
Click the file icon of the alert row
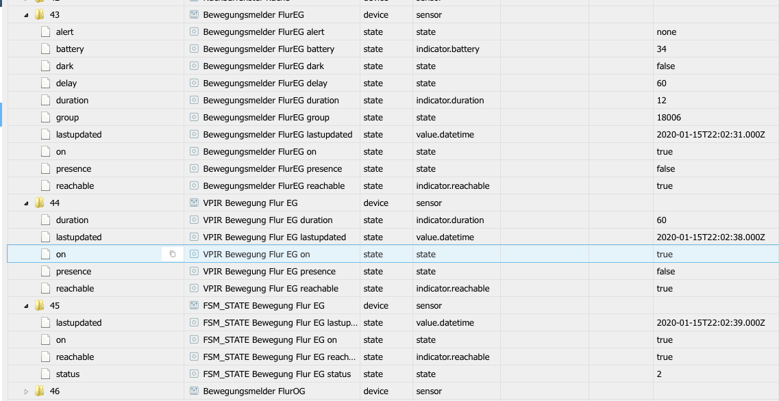pyautogui.click(x=46, y=31)
